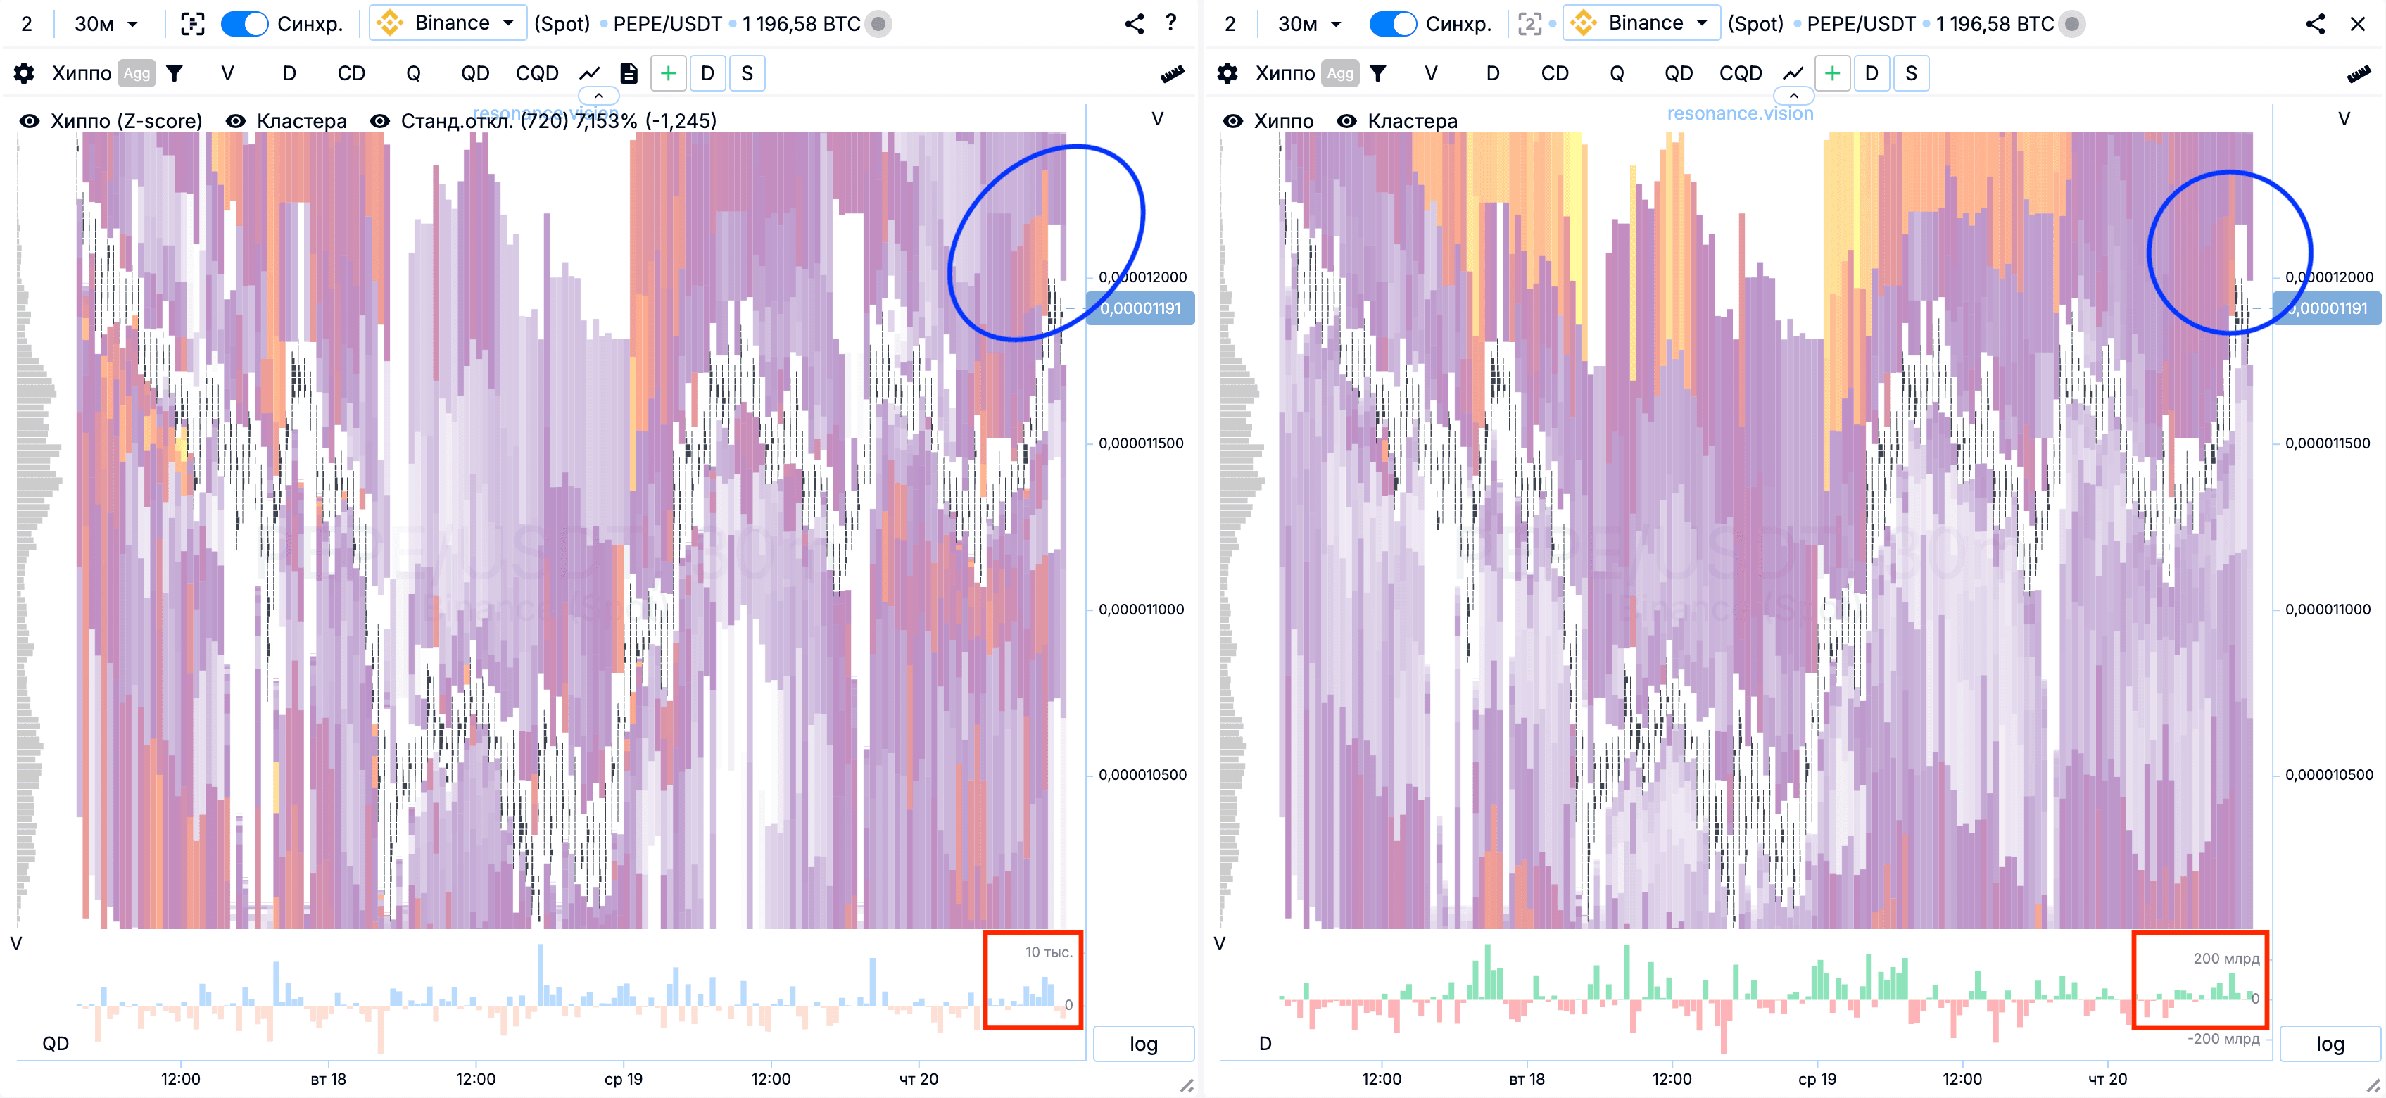The height and width of the screenshot is (1098, 2386).
Task: Open the filter funnel in right panel
Action: pos(1377,73)
